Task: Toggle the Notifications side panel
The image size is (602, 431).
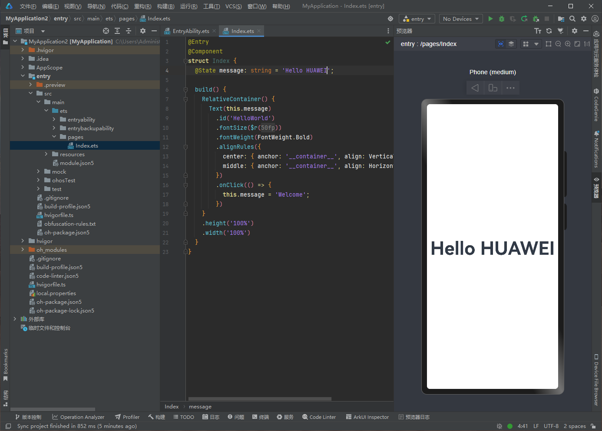Action: coord(596,149)
